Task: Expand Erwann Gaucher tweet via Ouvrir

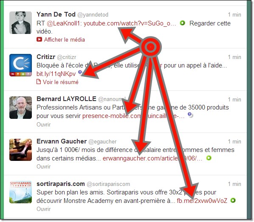Action: (44, 167)
